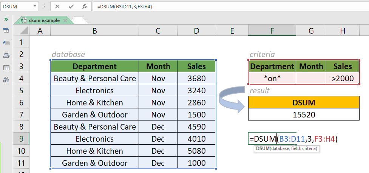Close the dsum example tab
The image size is (369, 173).
click(65, 20)
